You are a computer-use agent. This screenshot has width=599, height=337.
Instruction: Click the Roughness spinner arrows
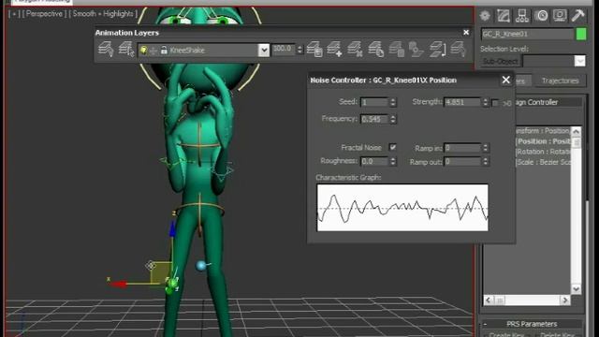point(393,161)
